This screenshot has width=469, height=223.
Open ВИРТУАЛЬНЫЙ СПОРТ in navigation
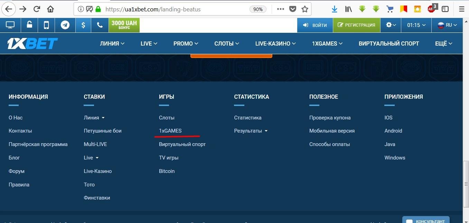(389, 43)
